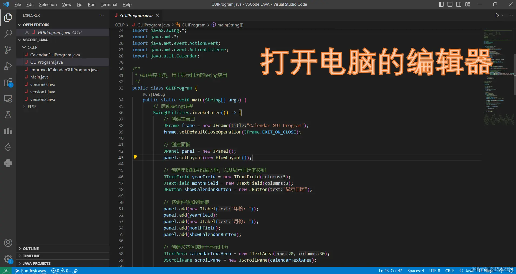Click the editor vertical scrollbar thumb
The height and width of the screenshot is (274, 516).
click(x=515, y=74)
